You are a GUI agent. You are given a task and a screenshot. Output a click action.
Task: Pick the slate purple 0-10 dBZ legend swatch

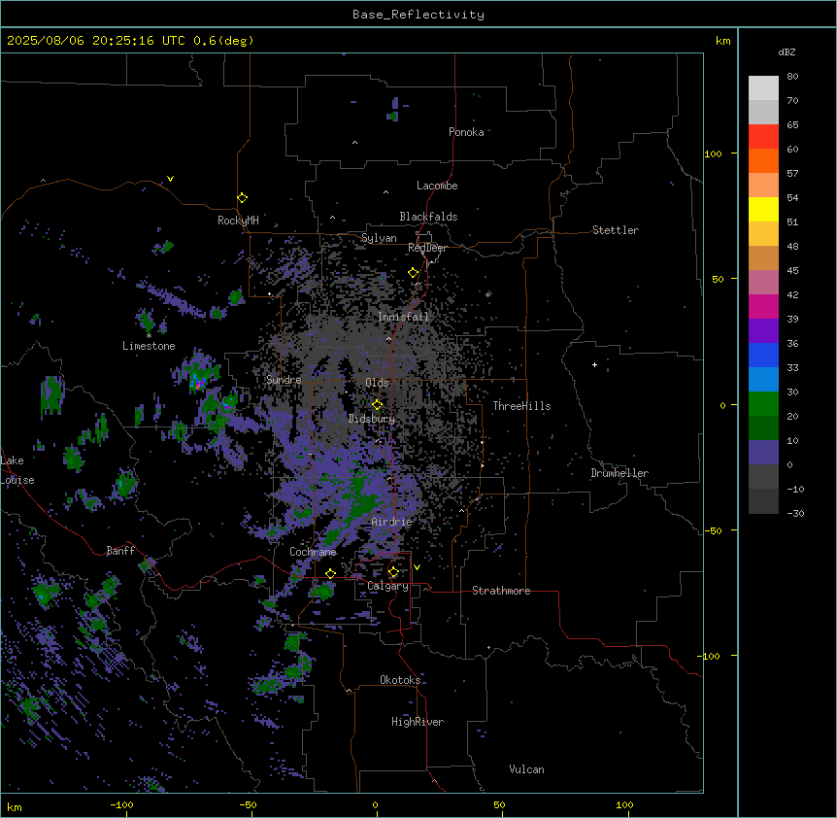(x=763, y=453)
